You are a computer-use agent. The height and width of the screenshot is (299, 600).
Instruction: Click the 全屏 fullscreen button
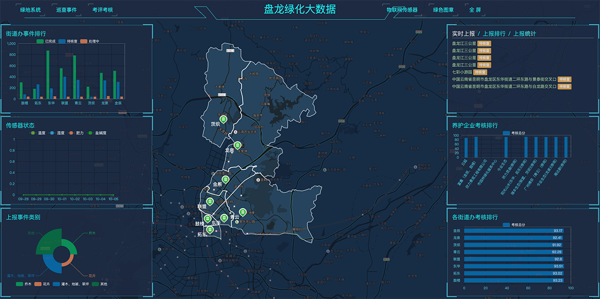point(475,10)
